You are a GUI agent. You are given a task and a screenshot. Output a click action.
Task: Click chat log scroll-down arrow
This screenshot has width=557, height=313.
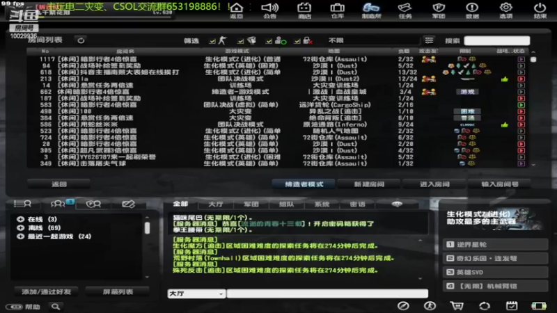[421, 279]
